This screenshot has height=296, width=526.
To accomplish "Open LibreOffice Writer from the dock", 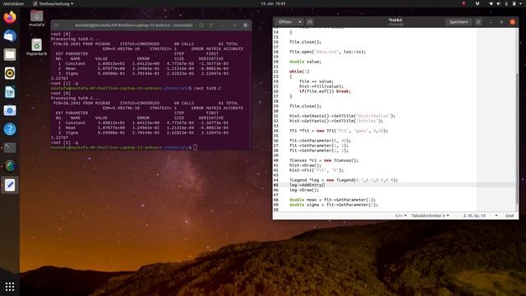I will click(x=10, y=92).
